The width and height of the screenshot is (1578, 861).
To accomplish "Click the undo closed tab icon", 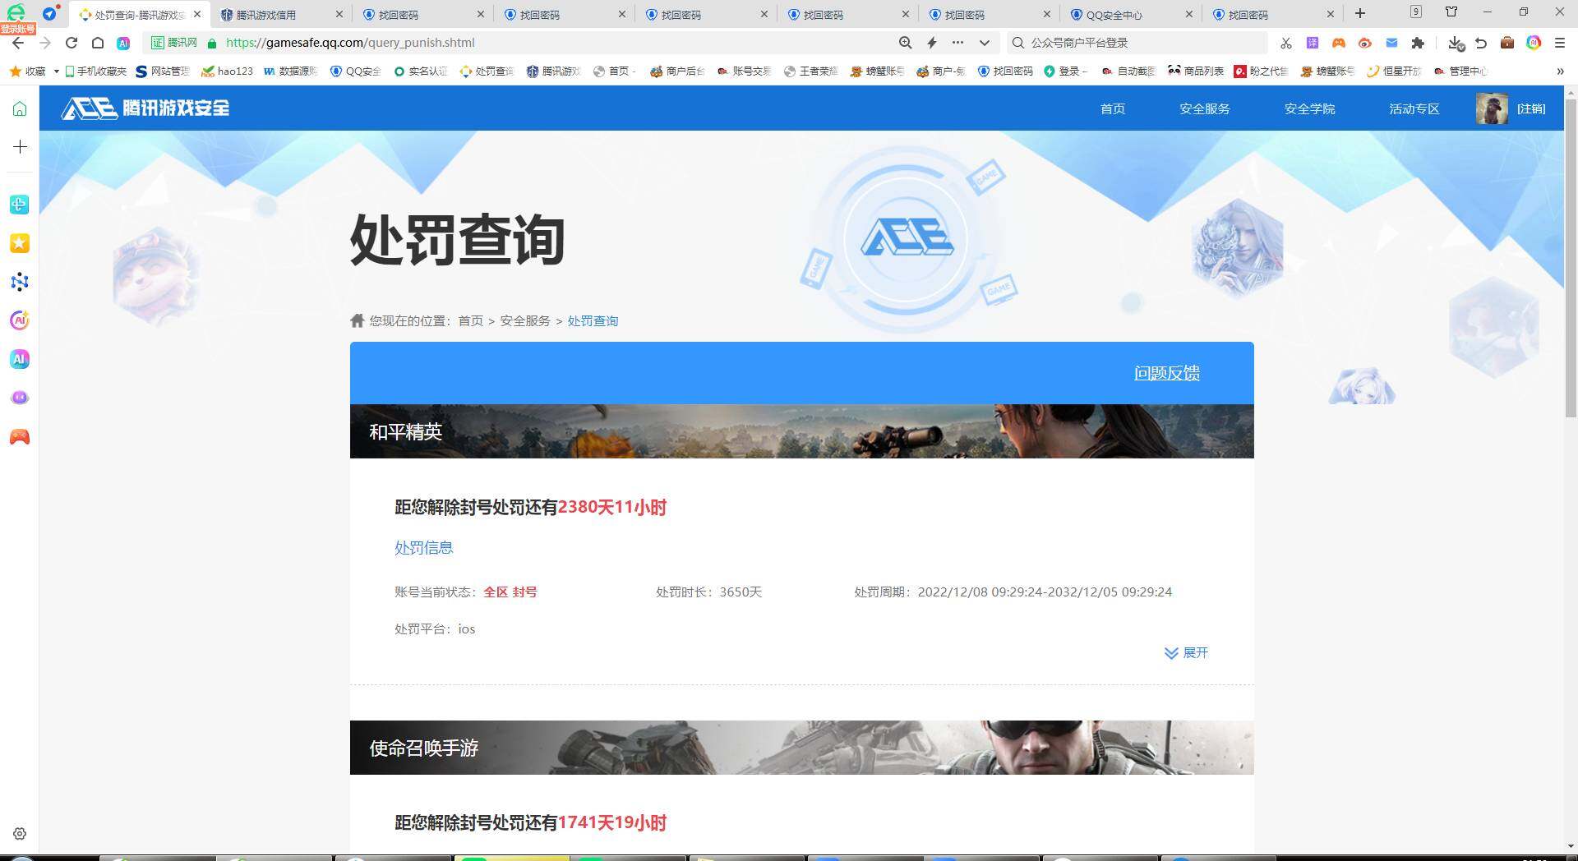I will click(1481, 43).
